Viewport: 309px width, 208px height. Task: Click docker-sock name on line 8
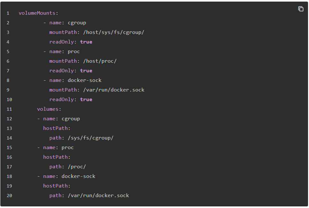point(84,80)
